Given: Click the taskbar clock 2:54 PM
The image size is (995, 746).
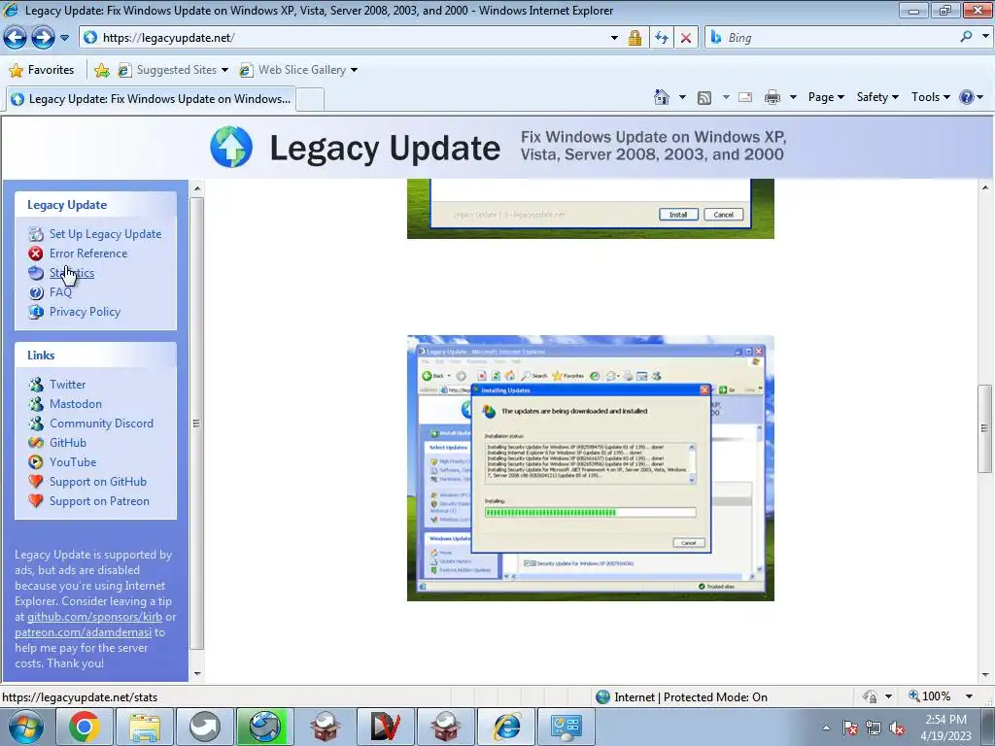Looking at the screenshot, I should [945, 720].
